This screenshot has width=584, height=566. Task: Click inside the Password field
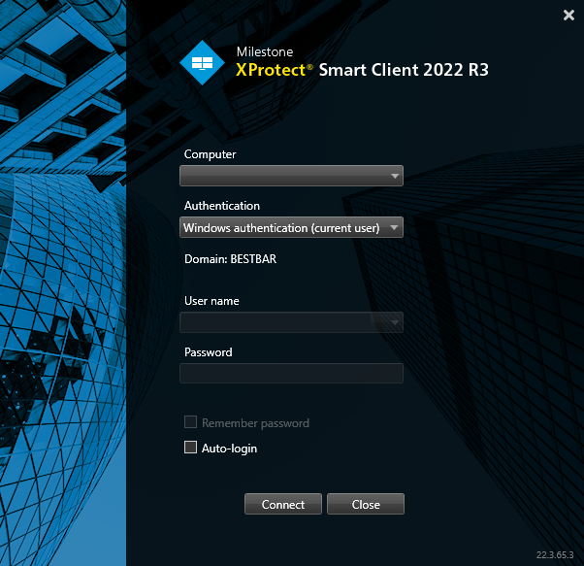click(291, 374)
